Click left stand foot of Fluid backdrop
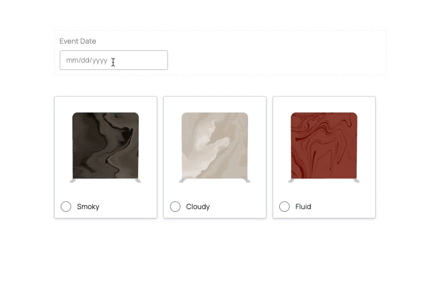The height and width of the screenshot is (297, 438). [x=291, y=181]
